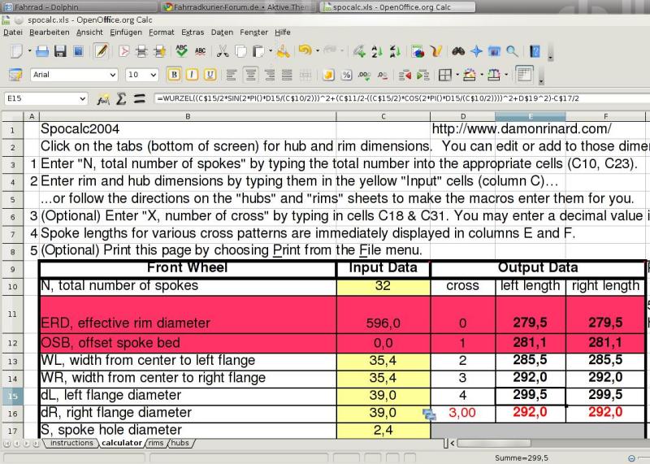Image resolution: width=650 pixels, height=464 pixels.
Task: Click the Print file directly icon
Action: tap(141, 51)
